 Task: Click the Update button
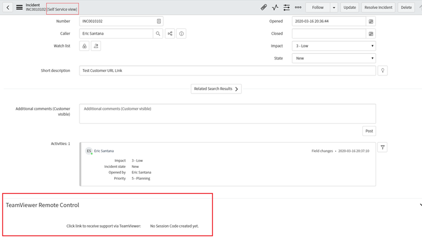click(x=350, y=7)
